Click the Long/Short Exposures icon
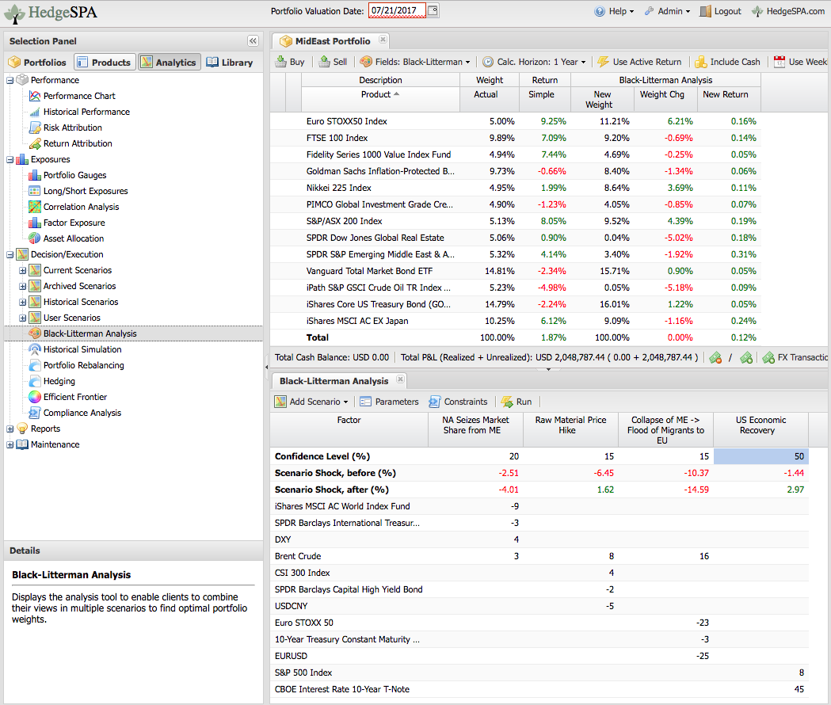Viewport: 831px width, 705px height. (35, 192)
